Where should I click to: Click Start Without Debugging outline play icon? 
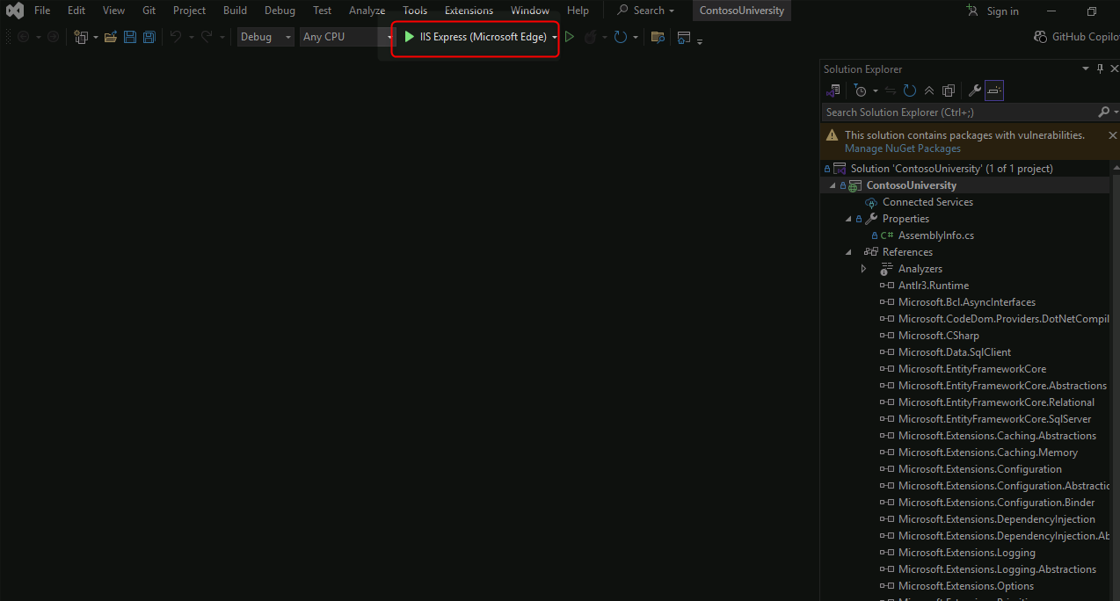tap(570, 37)
